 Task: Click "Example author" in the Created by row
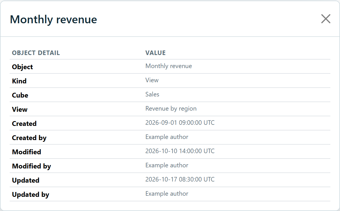click(167, 137)
